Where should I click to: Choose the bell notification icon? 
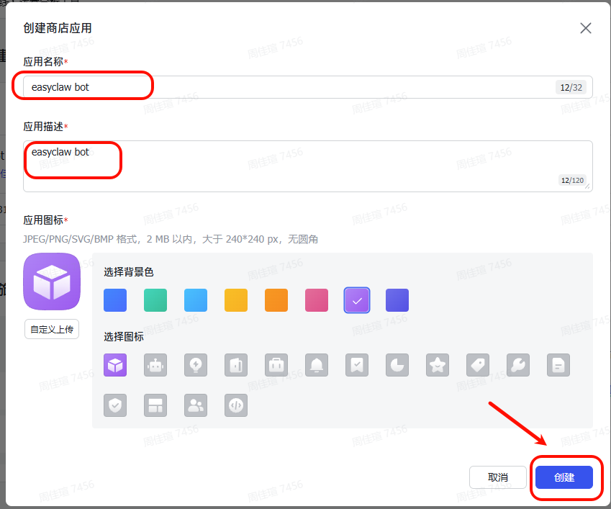point(317,365)
